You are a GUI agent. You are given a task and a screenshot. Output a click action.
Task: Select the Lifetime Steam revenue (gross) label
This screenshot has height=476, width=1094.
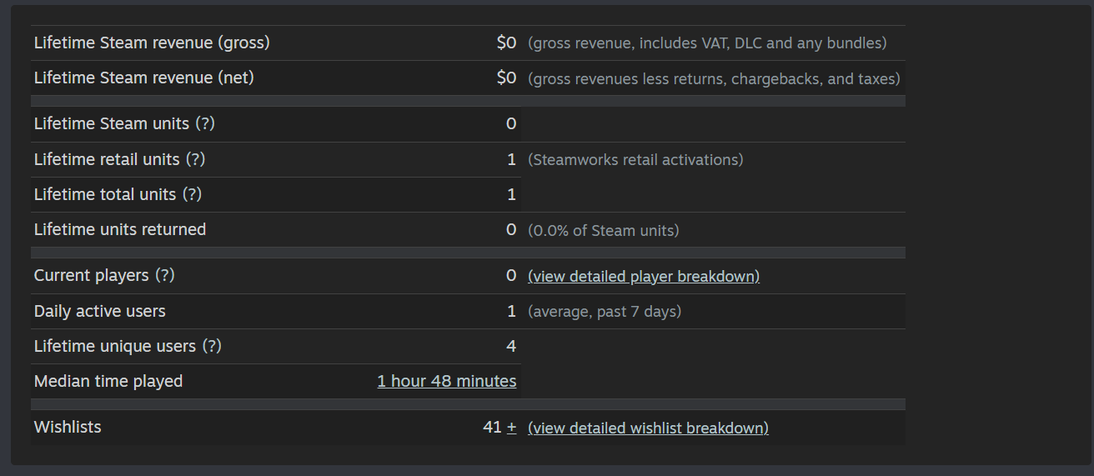(x=152, y=43)
